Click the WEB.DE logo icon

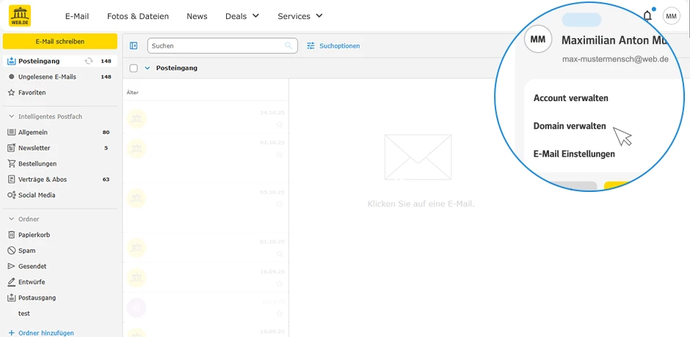coord(20,16)
